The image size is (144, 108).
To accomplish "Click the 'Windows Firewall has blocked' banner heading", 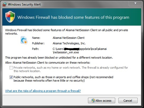I will pos(73,17).
